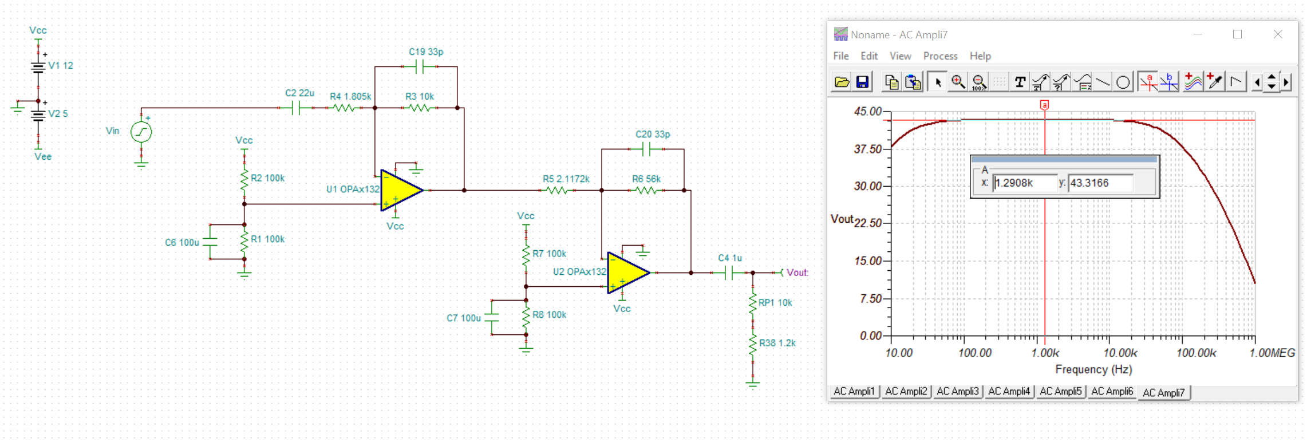Paste with the clipboard icon

click(x=913, y=82)
